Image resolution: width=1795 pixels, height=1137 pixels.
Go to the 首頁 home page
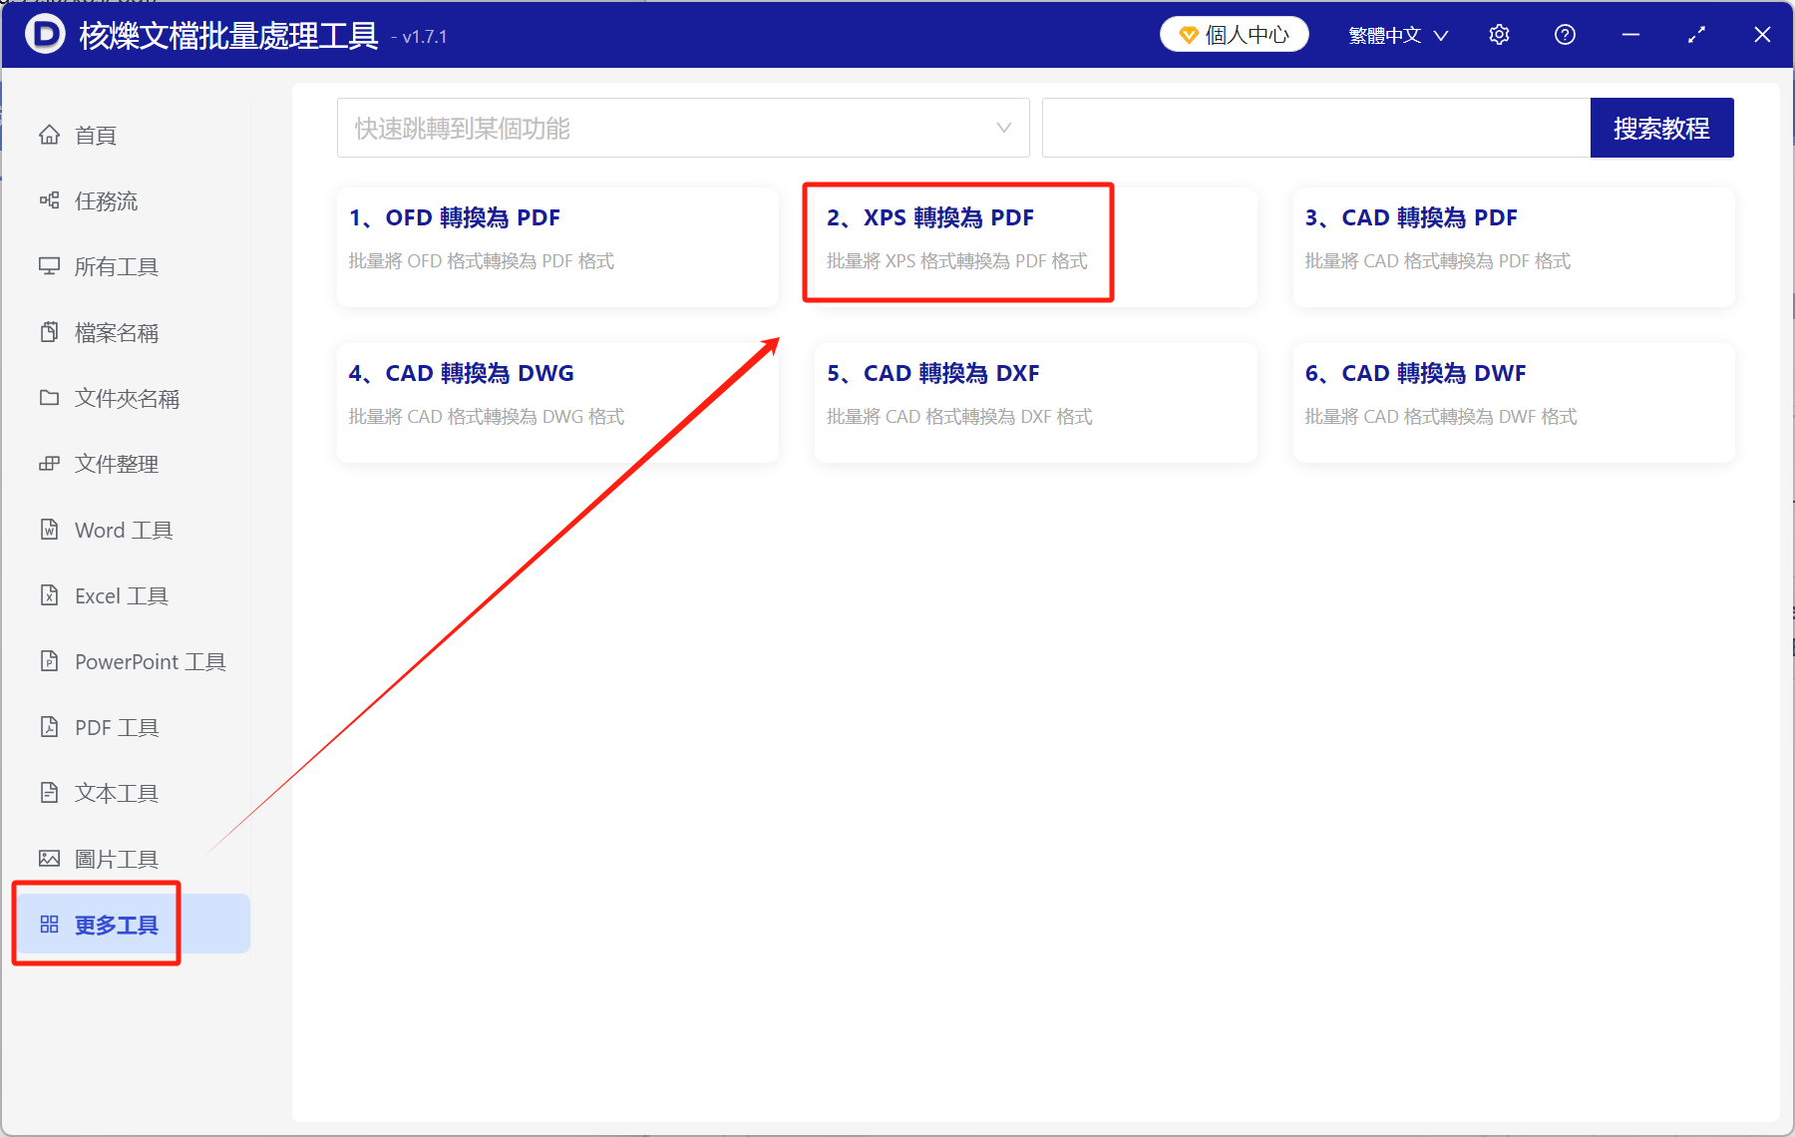pos(95,135)
